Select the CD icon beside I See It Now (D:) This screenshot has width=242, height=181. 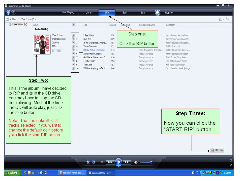[10, 24]
